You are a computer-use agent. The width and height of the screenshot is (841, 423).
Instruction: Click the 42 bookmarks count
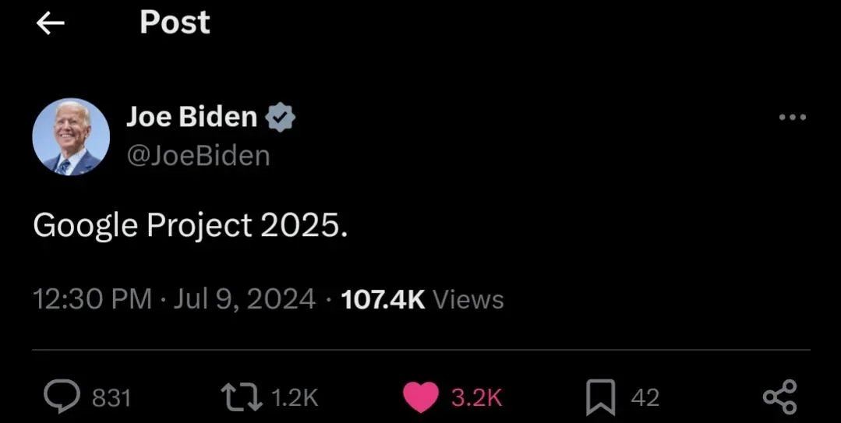point(645,398)
